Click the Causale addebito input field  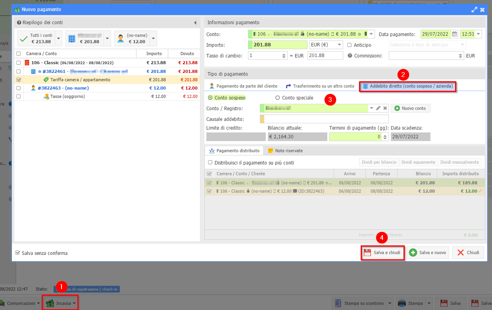click(324, 119)
